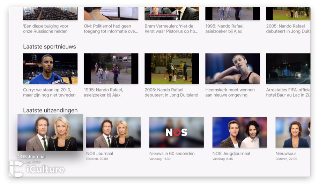Click 'Vandaag, 8:45' timestamp text

click(223, 159)
